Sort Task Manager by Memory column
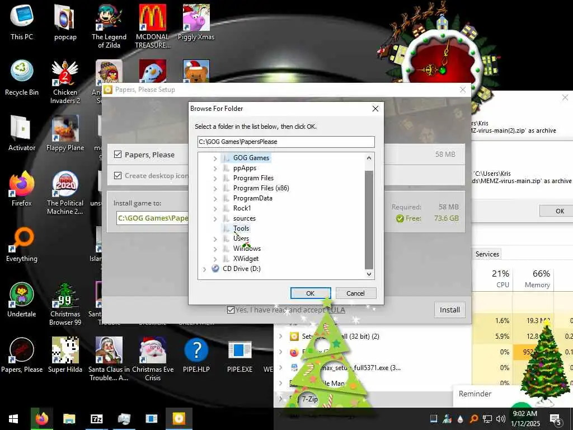Viewport: 573px width, 430px height. 534,279
